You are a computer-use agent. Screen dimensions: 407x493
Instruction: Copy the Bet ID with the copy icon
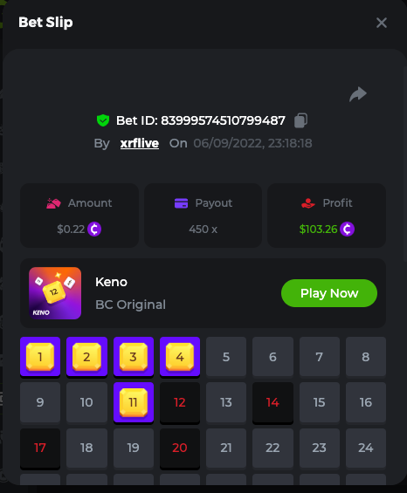pos(301,120)
